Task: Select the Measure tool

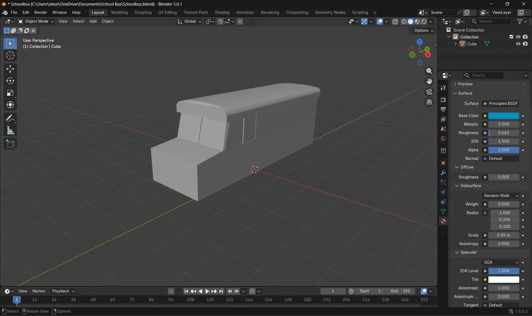Action: 10,131
